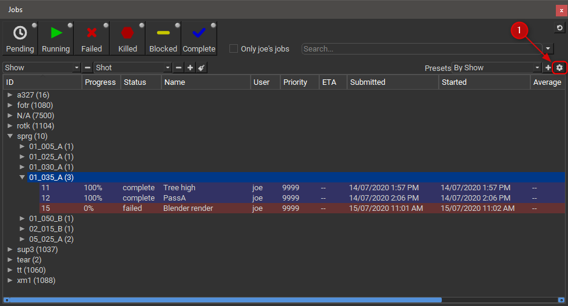568x306 pixels.
Task: Toggle the Failed jobs filter button
Action: pyautogui.click(x=92, y=39)
